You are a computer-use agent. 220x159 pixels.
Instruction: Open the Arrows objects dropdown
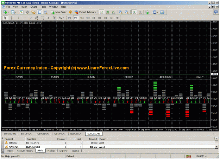coord(61,18)
